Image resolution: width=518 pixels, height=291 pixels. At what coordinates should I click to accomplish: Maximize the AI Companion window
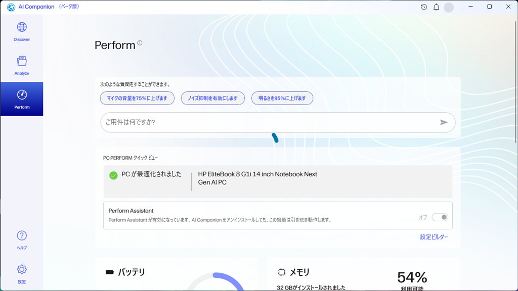pyautogui.click(x=490, y=7)
